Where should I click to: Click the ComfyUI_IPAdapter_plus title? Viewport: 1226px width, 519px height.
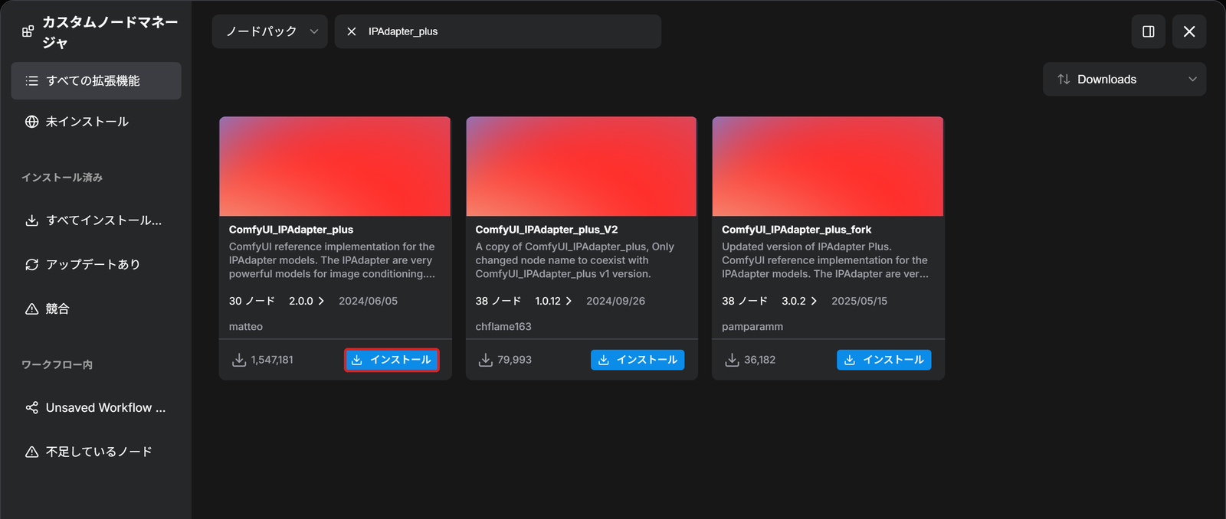pyautogui.click(x=291, y=230)
